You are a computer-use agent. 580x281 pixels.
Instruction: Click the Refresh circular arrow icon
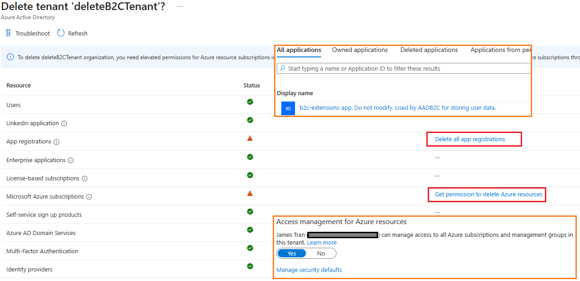pyautogui.click(x=61, y=33)
